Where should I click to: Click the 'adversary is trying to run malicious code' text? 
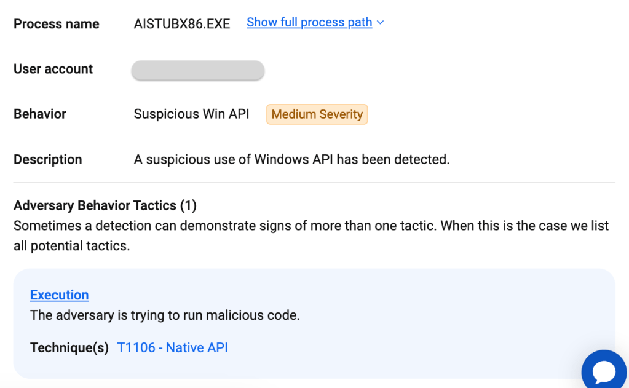[x=165, y=315]
